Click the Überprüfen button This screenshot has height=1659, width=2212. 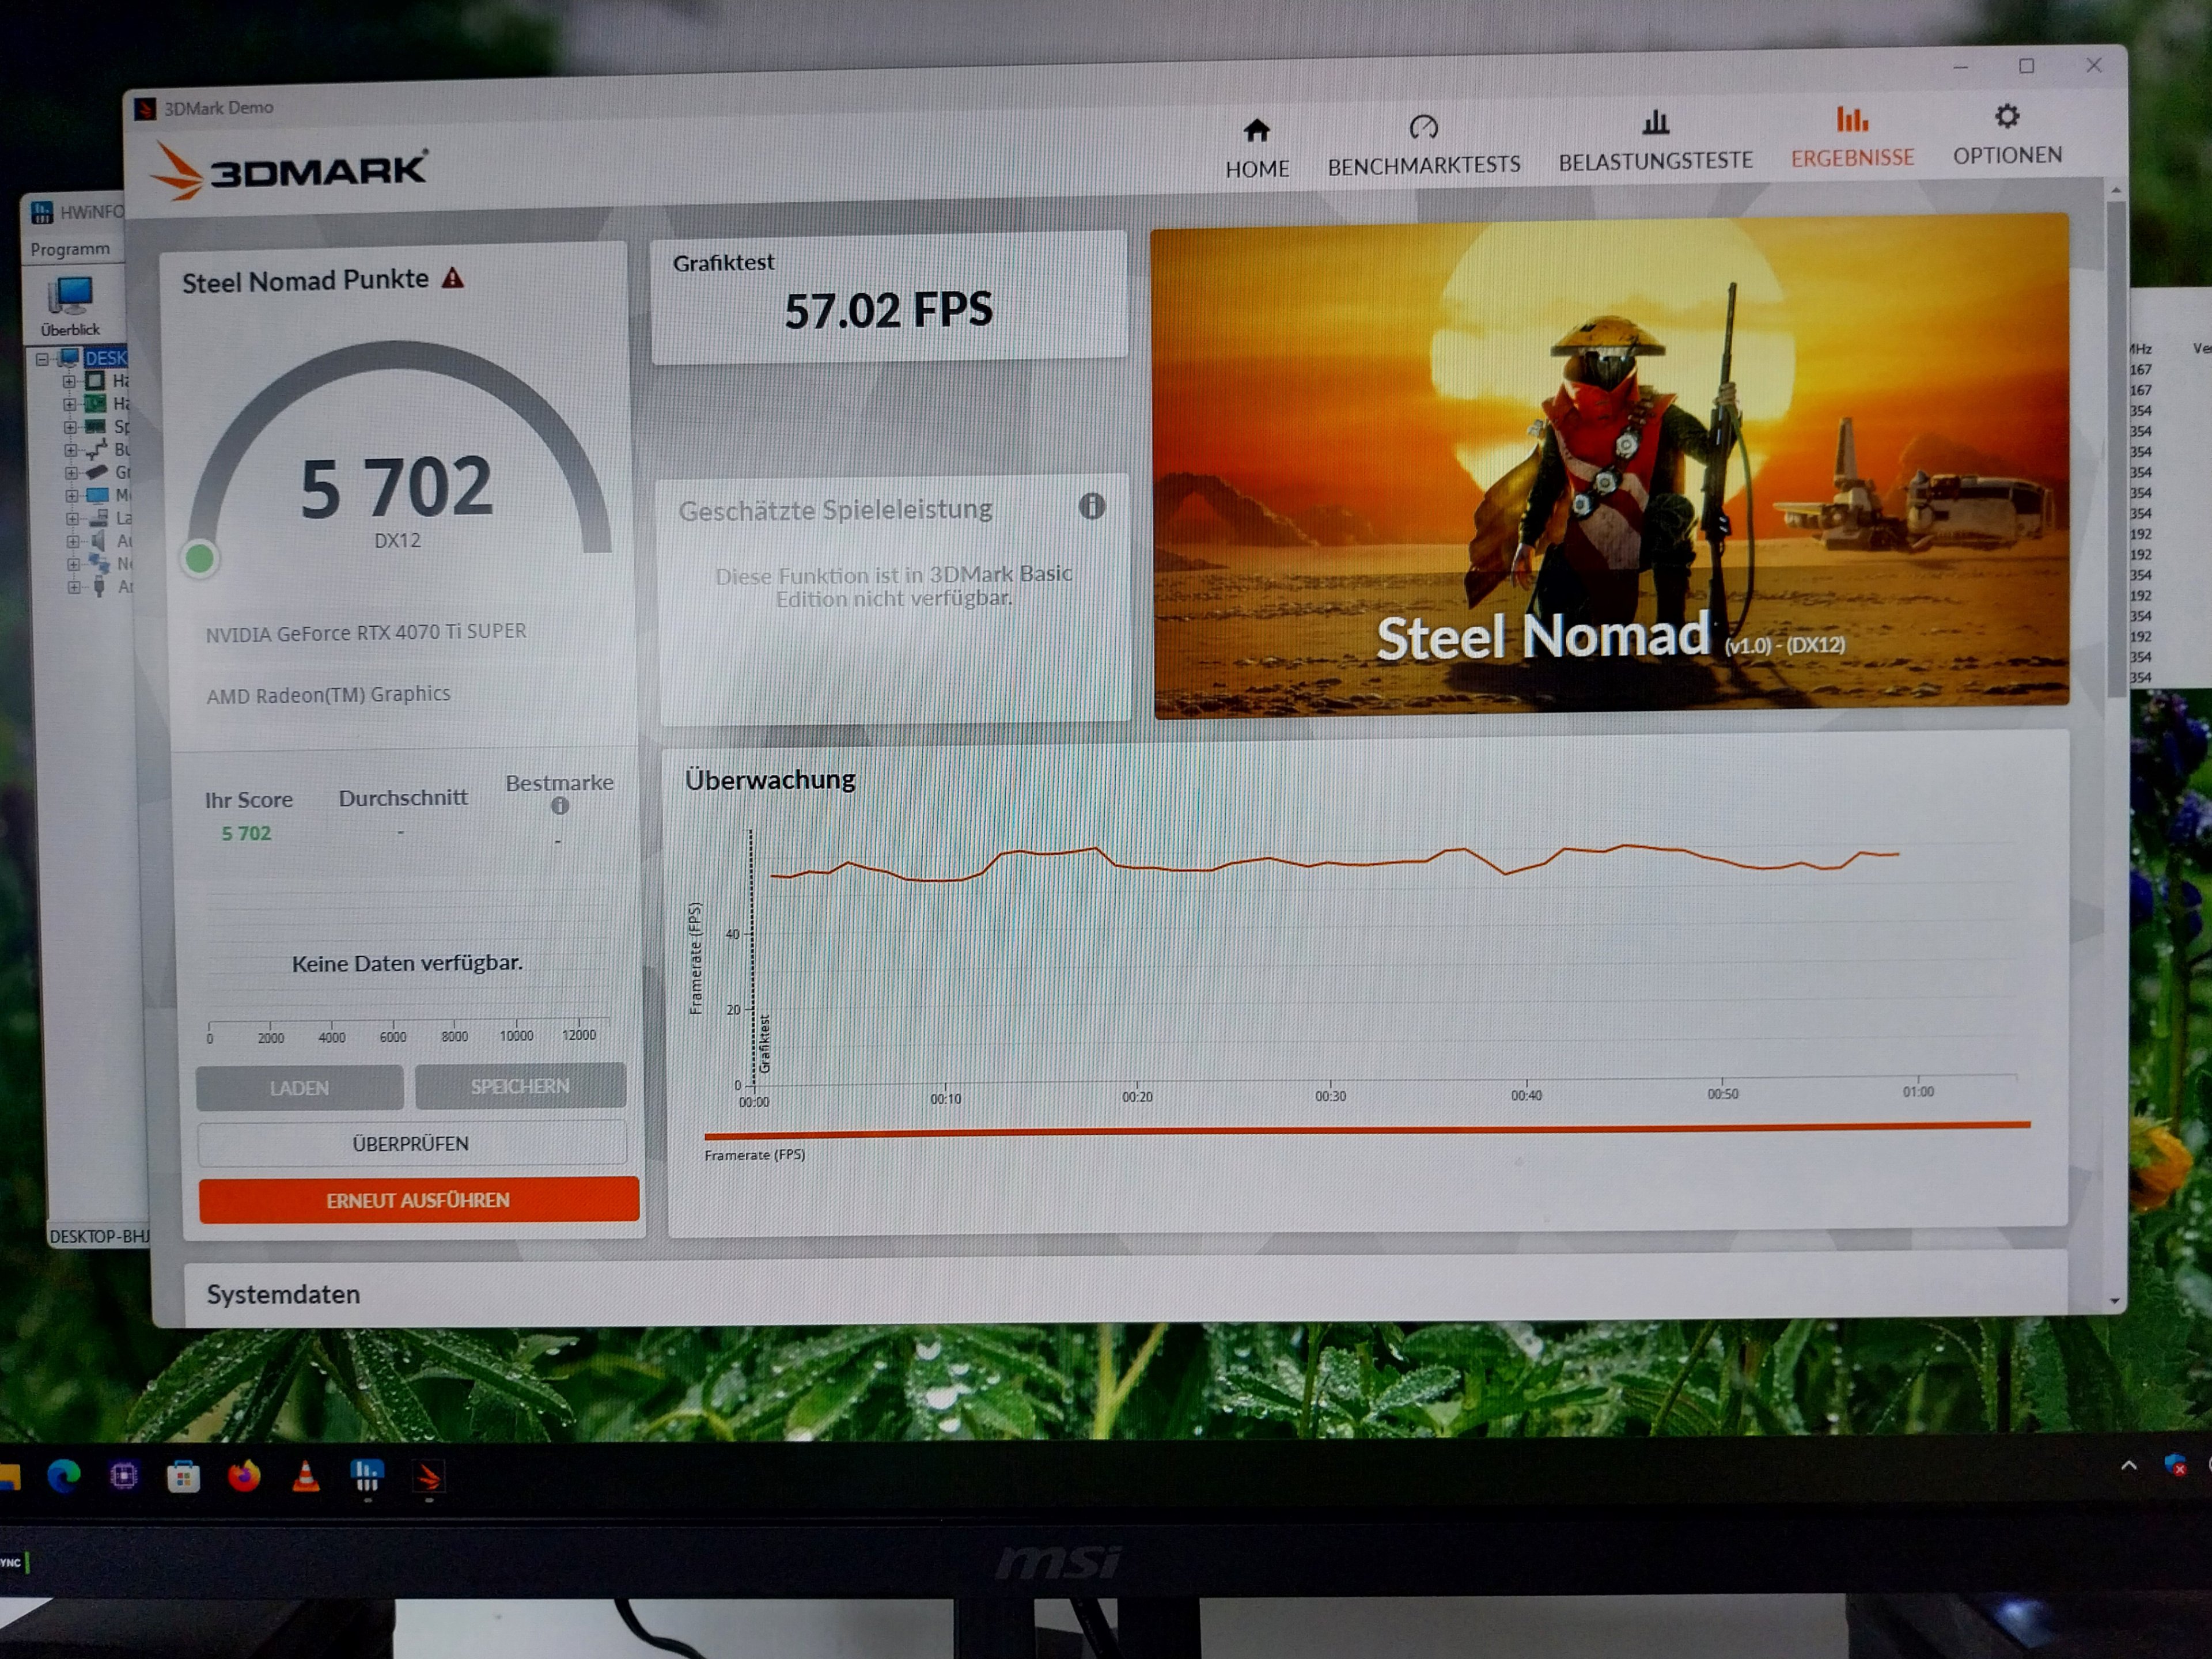click(411, 1143)
